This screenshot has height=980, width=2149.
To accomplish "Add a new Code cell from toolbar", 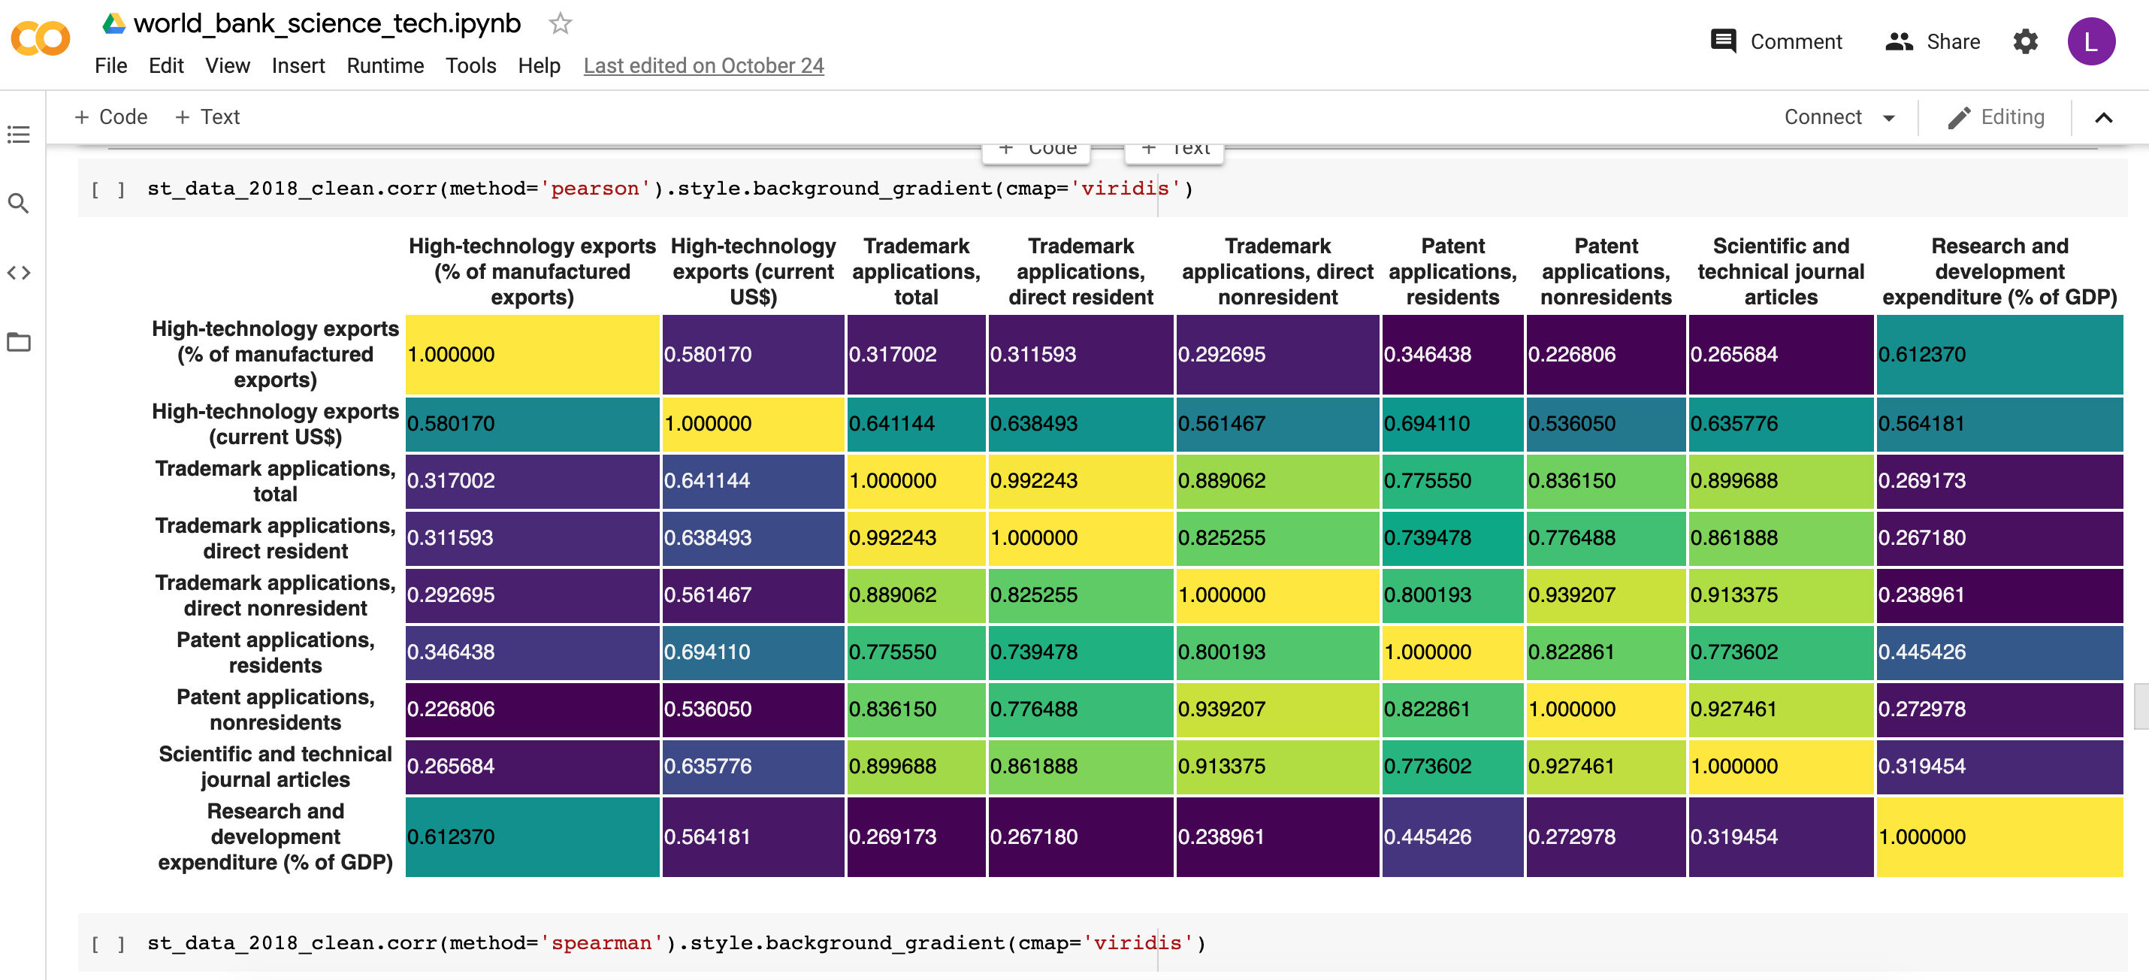I will (x=111, y=117).
